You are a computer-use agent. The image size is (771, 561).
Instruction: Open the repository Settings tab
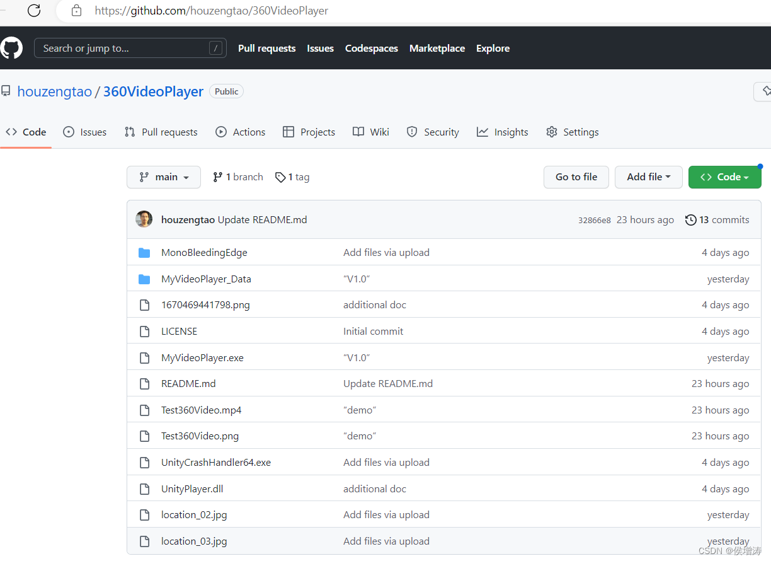(573, 132)
